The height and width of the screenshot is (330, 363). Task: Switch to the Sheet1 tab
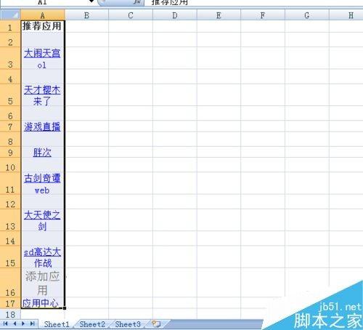pyautogui.click(x=57, y=324)
